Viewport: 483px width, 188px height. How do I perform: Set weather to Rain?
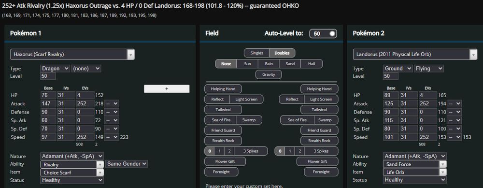click(x=269, y=64)
